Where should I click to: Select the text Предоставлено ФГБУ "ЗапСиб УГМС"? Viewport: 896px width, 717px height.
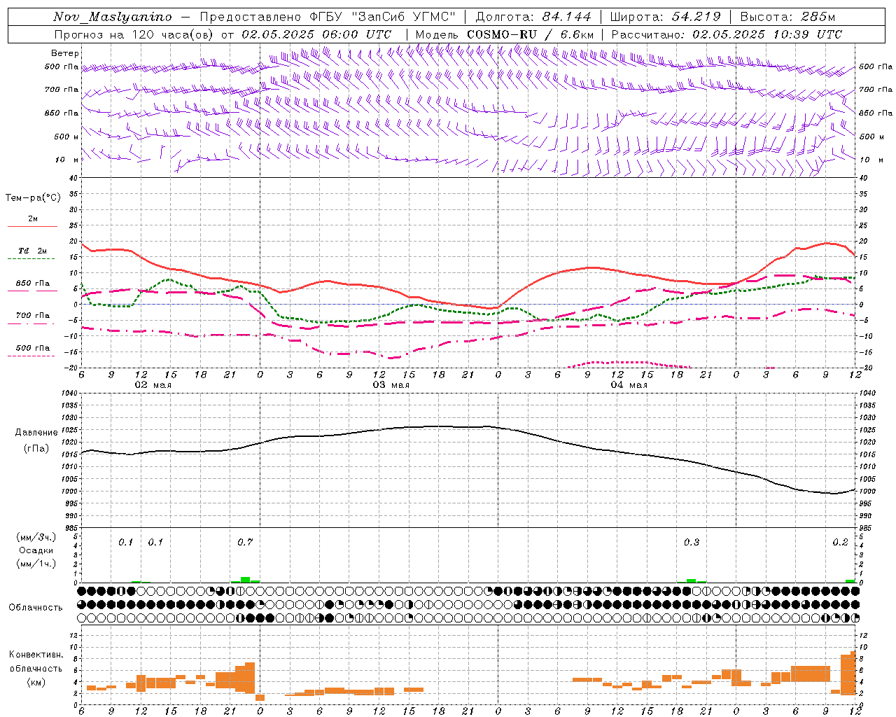coord(328,17)
